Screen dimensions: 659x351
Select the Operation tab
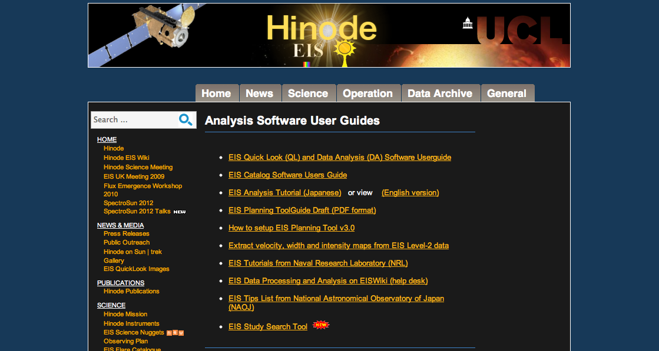click(x=367, y=93)
